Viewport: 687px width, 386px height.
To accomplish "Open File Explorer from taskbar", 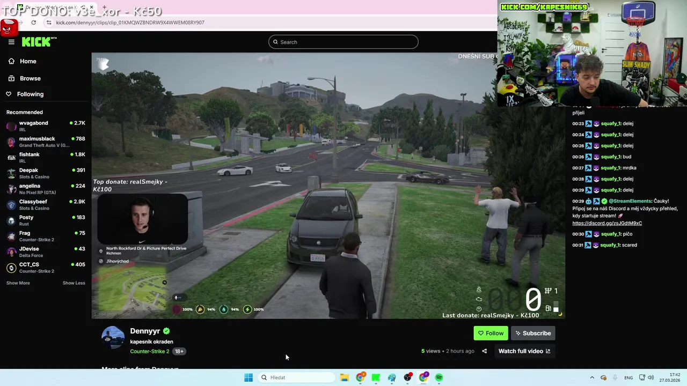I will click(344, 377).
